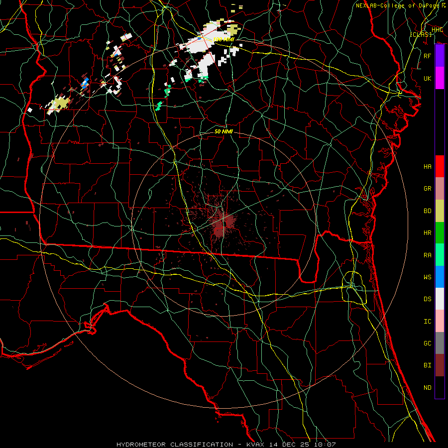Click the GC legend label
Screen dimensions: 448x448
428,343
